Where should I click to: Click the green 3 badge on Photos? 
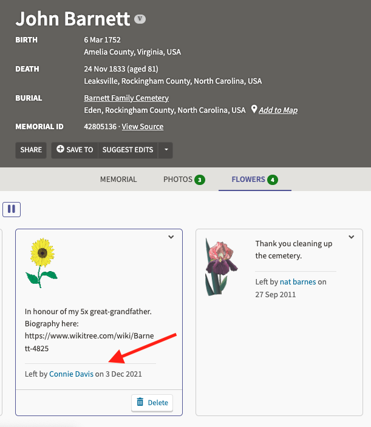[200, 180]
